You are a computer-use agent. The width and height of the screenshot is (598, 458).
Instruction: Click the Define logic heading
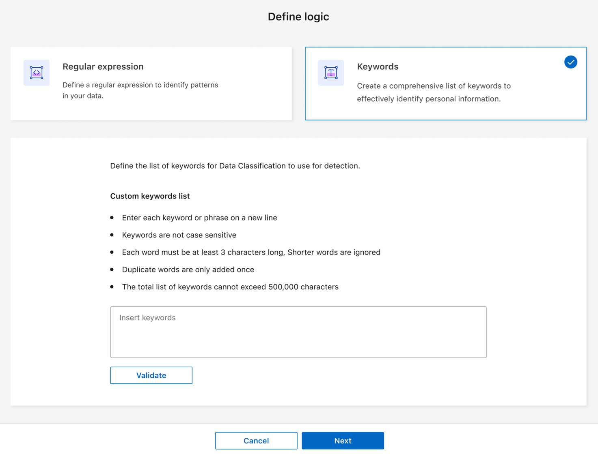pyautogui.click(x=298, y=17)
